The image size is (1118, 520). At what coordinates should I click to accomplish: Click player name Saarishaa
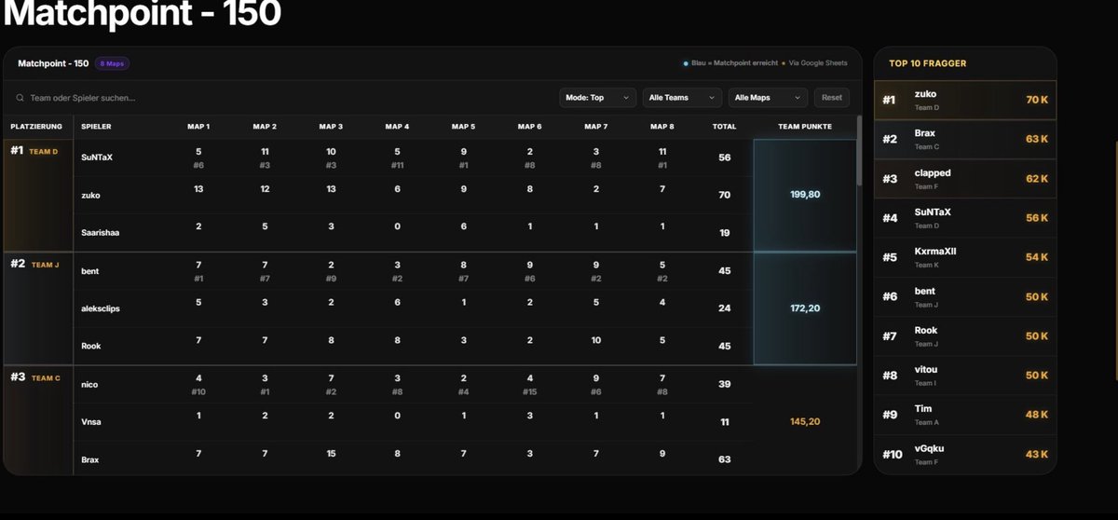pyautogui.click(x=100, y=233)
